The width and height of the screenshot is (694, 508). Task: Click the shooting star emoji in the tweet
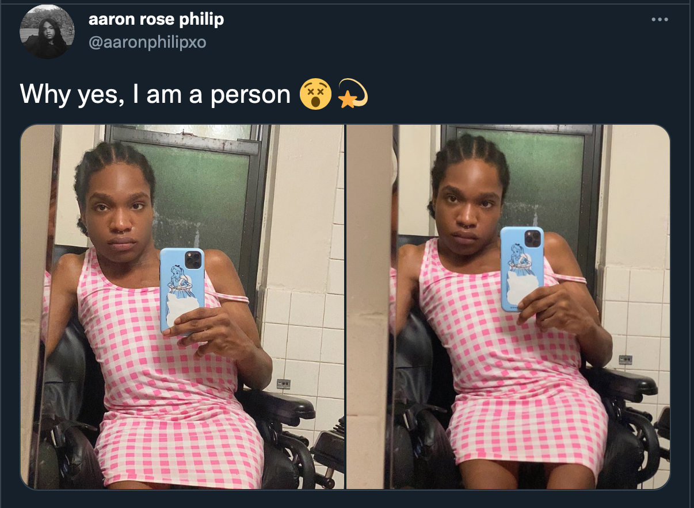coord(352,94)
